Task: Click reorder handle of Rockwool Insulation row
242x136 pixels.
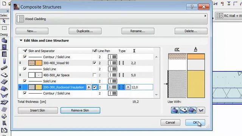Action: (x=20, y=87)
